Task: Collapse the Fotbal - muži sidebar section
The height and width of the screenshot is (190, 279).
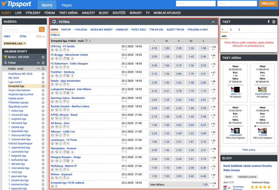Action: pyautogui.click(x=38, y=68)
